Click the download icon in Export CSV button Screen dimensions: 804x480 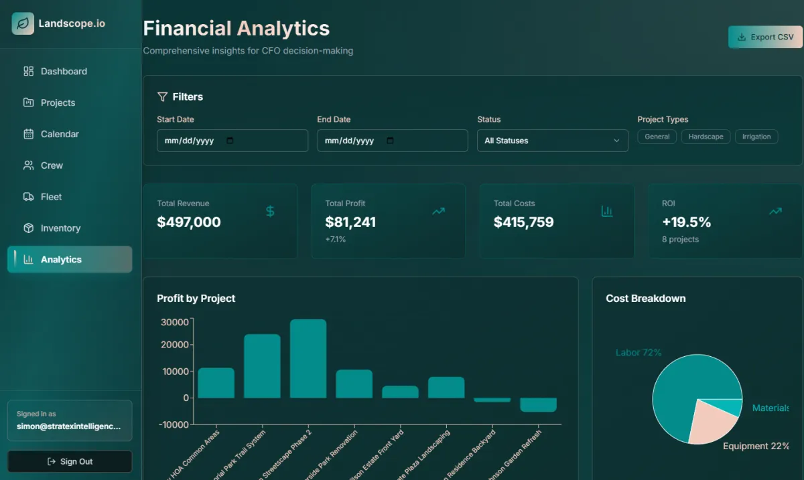[742, 37]
